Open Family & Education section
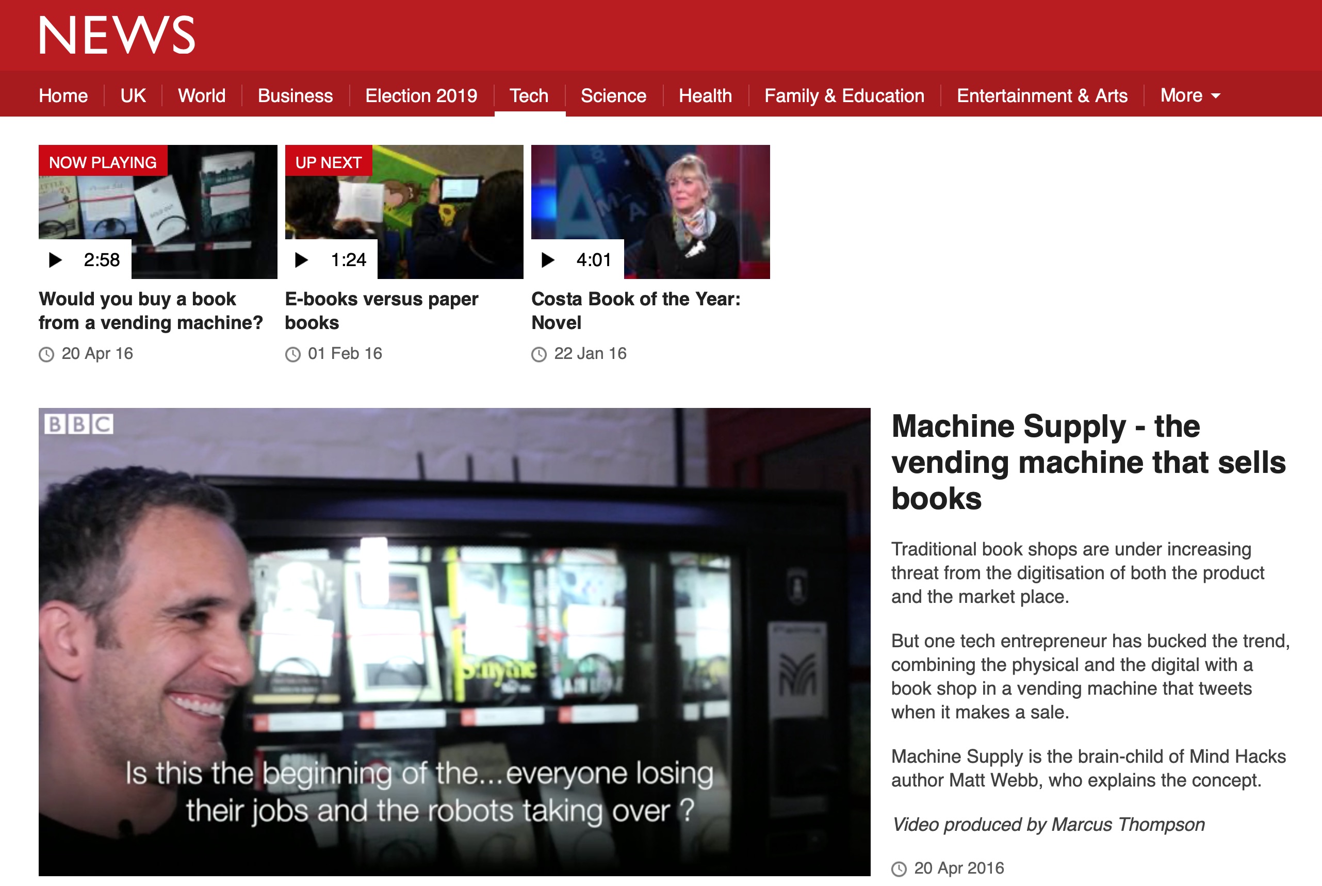The height and width of the screenshot is (886, 1322). (x=844, y=95)
